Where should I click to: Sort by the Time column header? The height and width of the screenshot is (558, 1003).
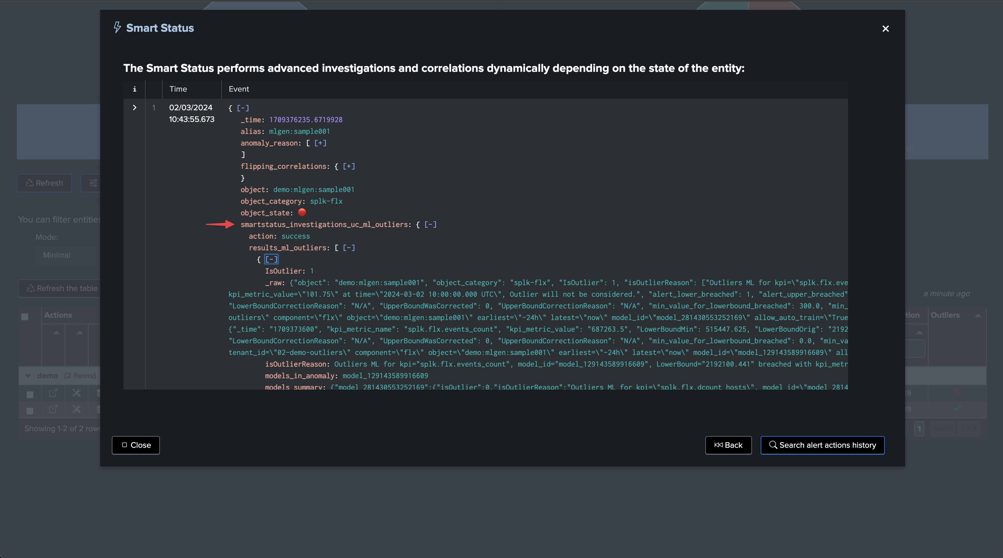click(x=178, y=89)
